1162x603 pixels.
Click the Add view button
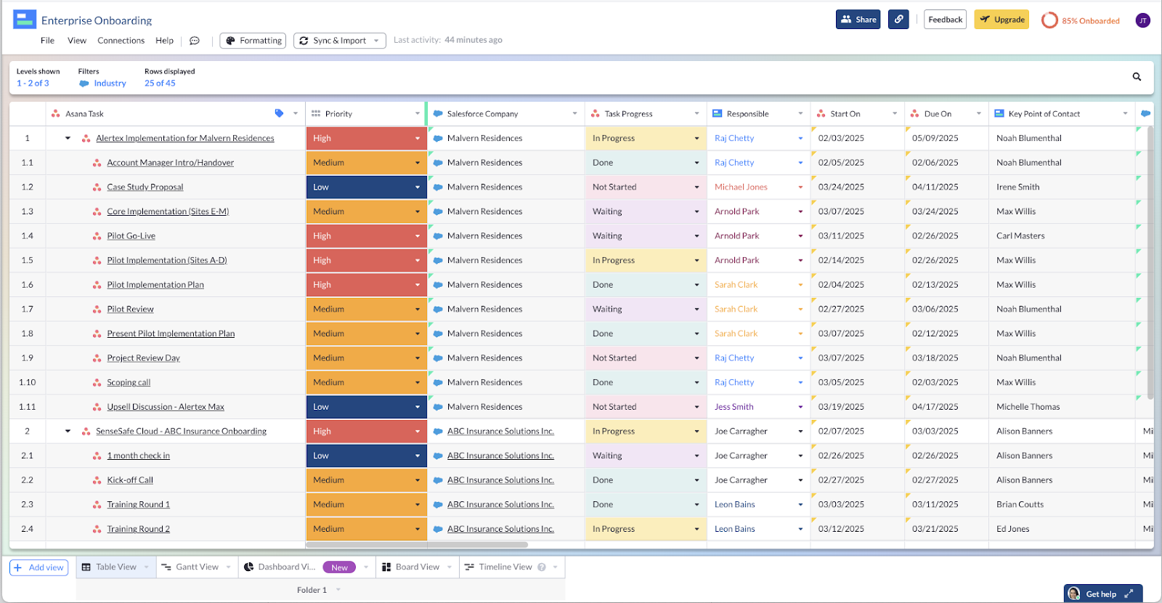39,567
